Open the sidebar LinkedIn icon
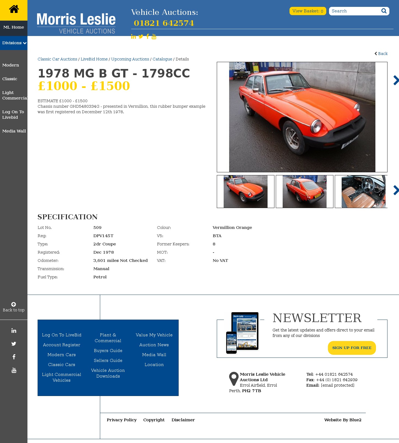 point(14,331)
